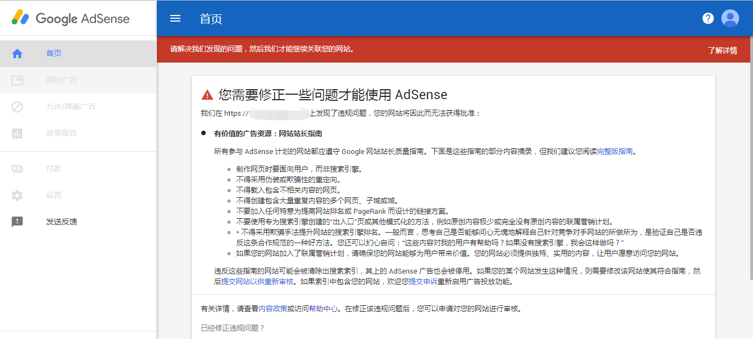Click the 有价值的广告资源：网站站长指南 heading
This screenshot has width=753, height=339.
[268, 133]
